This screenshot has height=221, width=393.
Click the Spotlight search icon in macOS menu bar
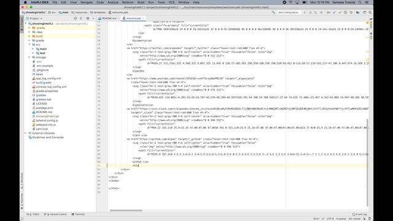(x=360, y=2)
